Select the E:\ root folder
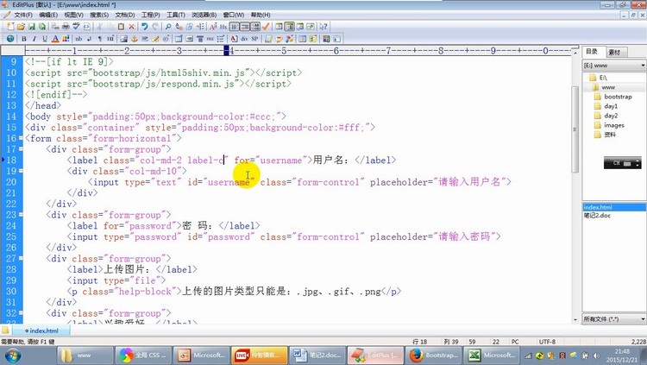This screenshot has width=647, height=365. (603, 78)
